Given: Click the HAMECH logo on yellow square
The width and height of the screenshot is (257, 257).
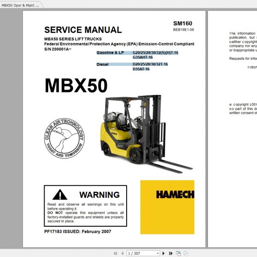Looking at the screenshot, I should pos(168,207).
